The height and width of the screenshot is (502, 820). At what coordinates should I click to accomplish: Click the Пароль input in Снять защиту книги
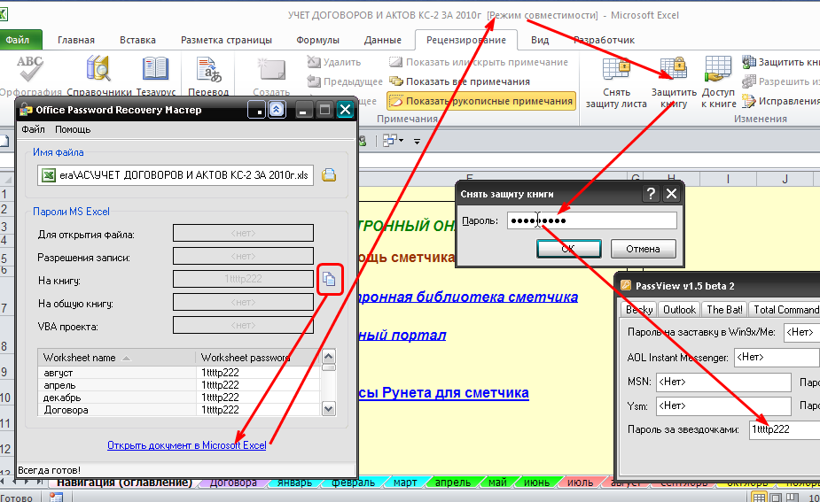click(x=592, y=220)
